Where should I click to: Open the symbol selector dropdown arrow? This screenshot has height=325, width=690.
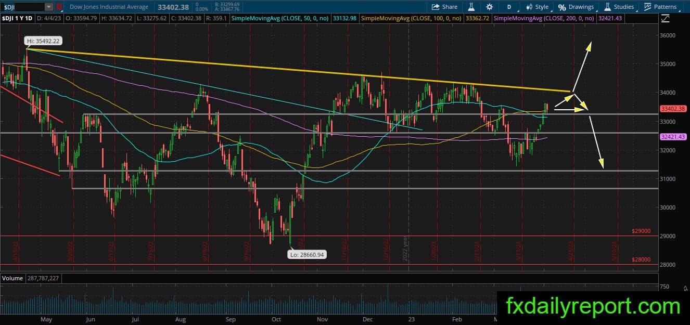tap(49, 7)
